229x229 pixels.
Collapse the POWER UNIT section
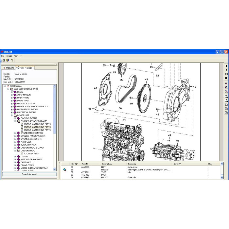12,115
